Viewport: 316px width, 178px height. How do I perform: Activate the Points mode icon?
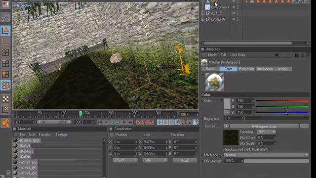click(x=5, y=52)
